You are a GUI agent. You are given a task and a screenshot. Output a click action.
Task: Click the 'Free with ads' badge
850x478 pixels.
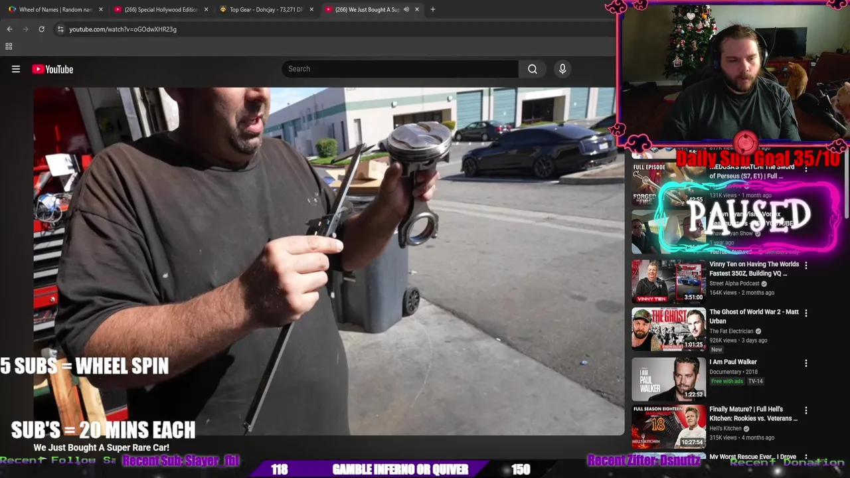coord(727,382)
